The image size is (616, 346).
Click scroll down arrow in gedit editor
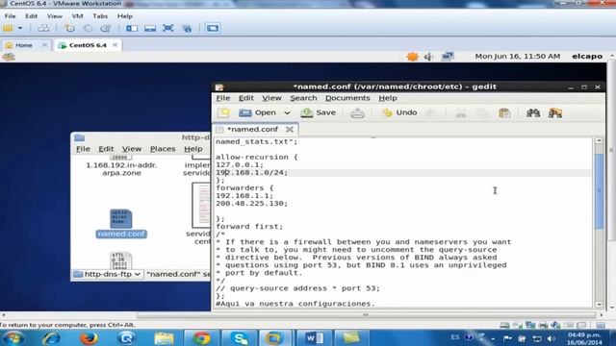599,305
